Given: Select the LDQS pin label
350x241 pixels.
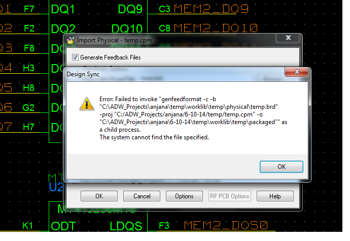Looking at the screenshot, I should (x=126, y=226).
